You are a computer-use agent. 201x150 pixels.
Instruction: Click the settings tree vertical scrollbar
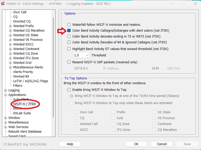(53, 68)
